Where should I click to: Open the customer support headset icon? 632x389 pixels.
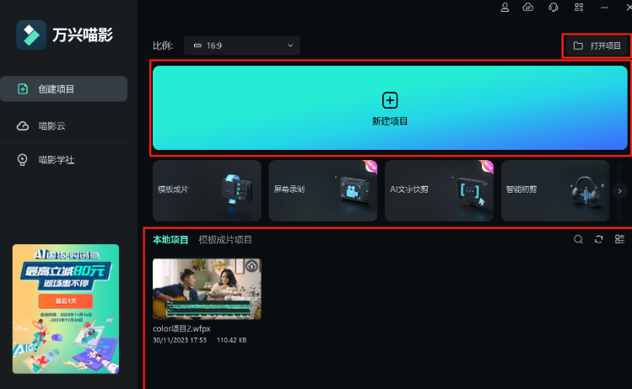tap(554, 8)
